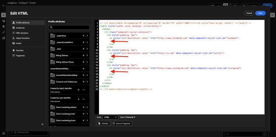Viewport: 276px width, 137px height.
Task: Add the _experience folder with plus icon
Action: click(84, 36)
